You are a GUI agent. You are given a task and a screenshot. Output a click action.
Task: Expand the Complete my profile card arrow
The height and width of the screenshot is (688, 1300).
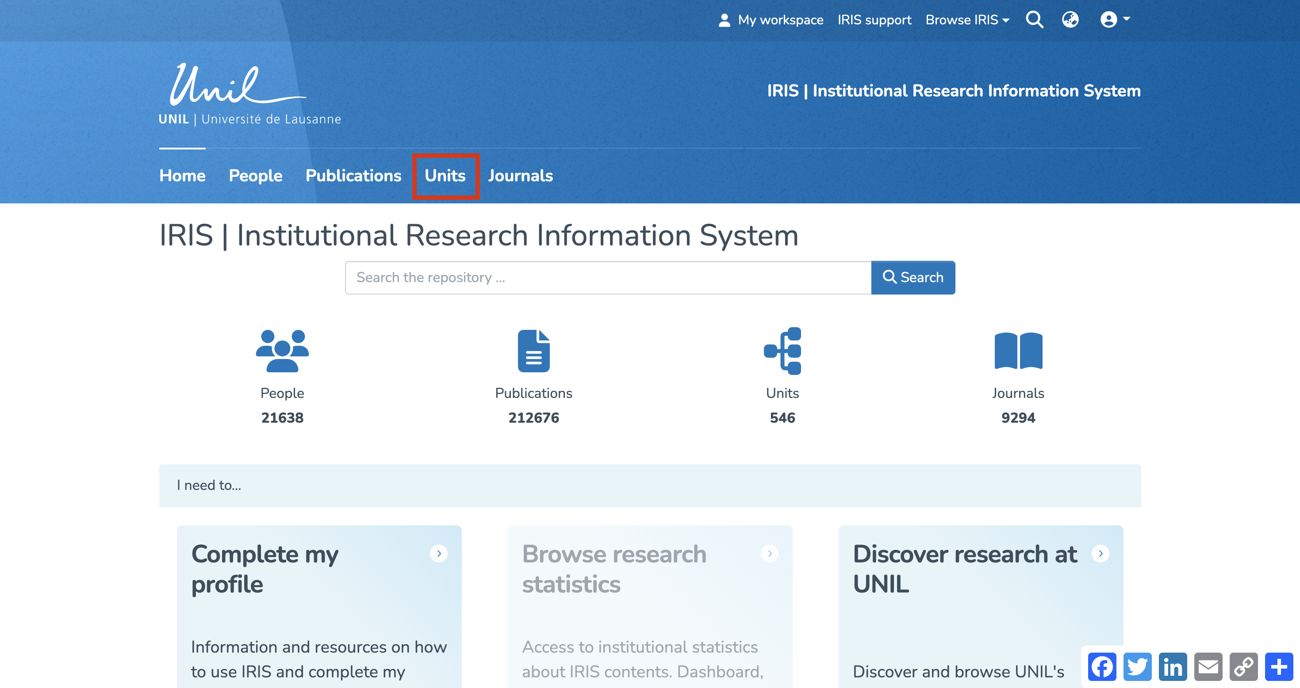438,553
